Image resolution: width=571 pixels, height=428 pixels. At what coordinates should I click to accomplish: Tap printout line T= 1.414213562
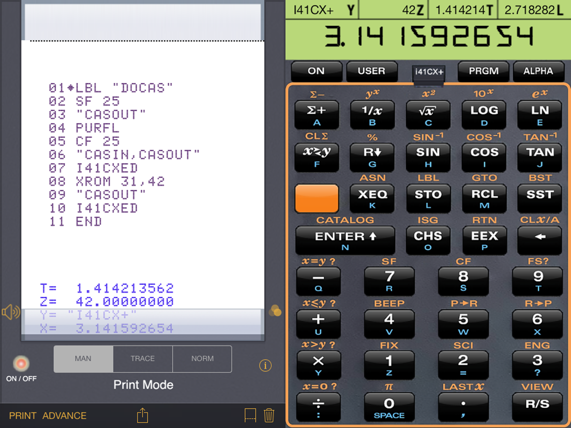click(107, 288)
